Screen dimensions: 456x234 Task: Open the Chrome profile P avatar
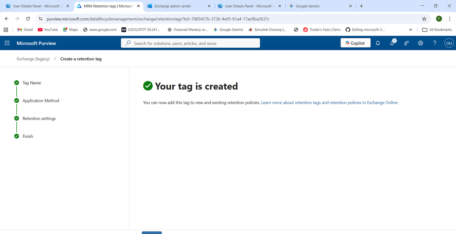tap(439, 19)
